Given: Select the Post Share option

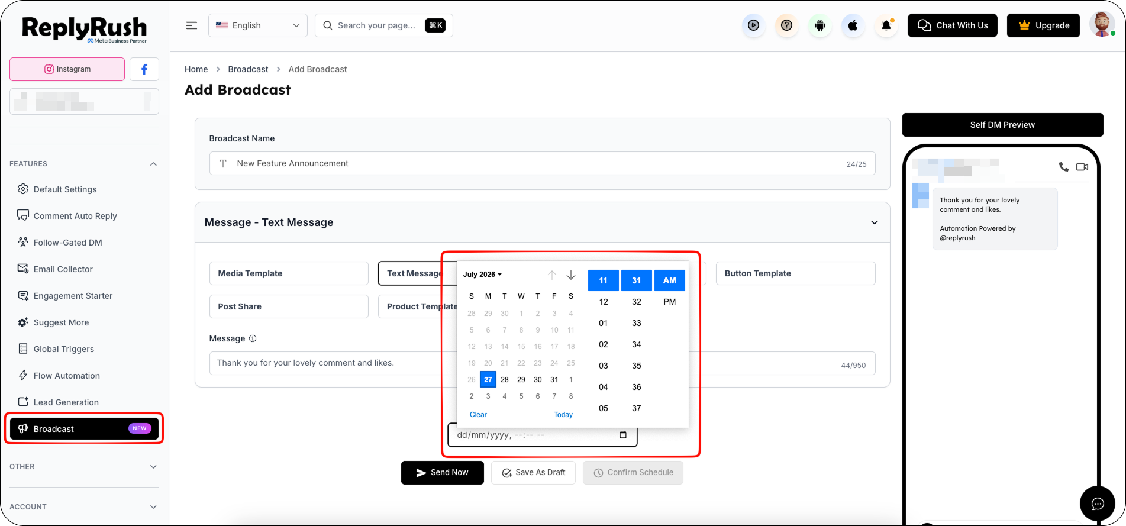Looking at the screenshot, I should [289, 306].
